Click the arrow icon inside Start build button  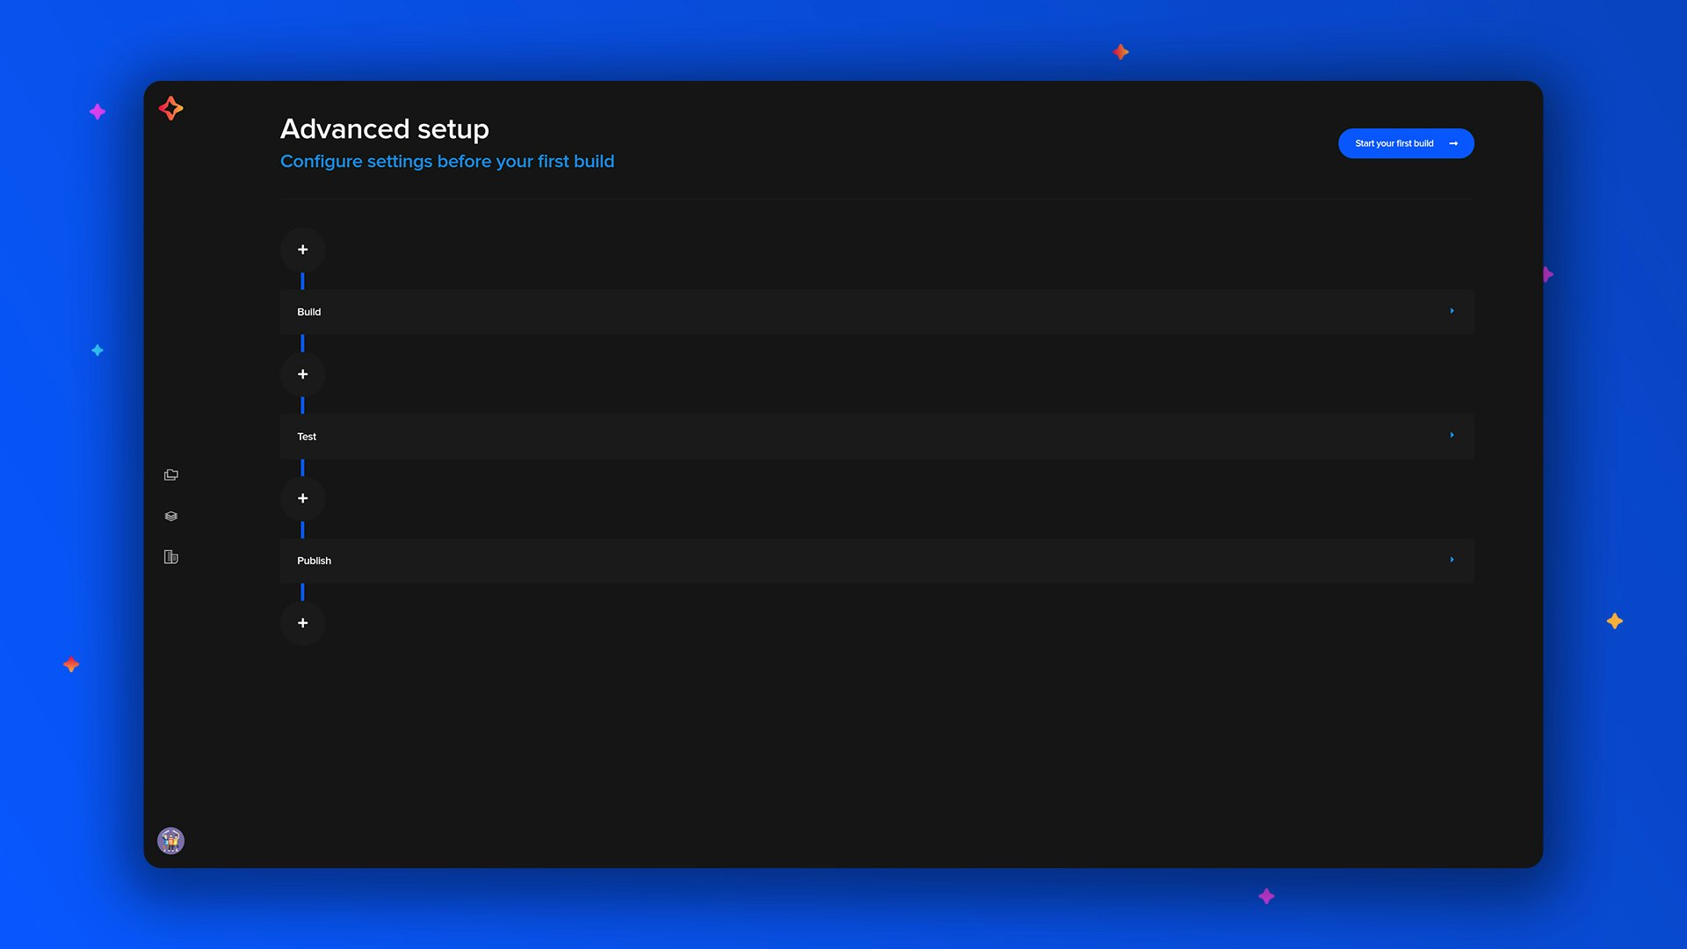[1454, 143]
